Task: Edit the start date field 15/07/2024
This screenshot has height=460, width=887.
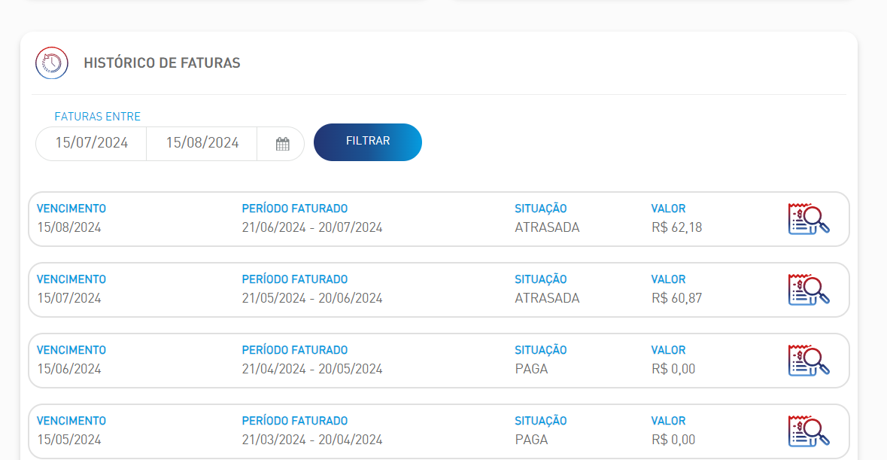Action: tap(92, 143)
